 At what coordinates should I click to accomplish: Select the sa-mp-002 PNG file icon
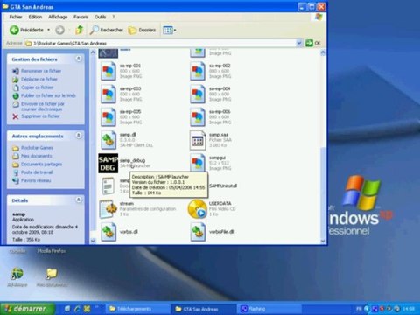(x=198, y=71)
